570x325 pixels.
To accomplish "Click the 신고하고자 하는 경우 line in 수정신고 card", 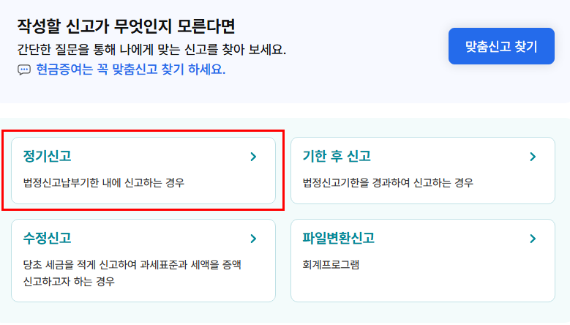I will (69, 281).
